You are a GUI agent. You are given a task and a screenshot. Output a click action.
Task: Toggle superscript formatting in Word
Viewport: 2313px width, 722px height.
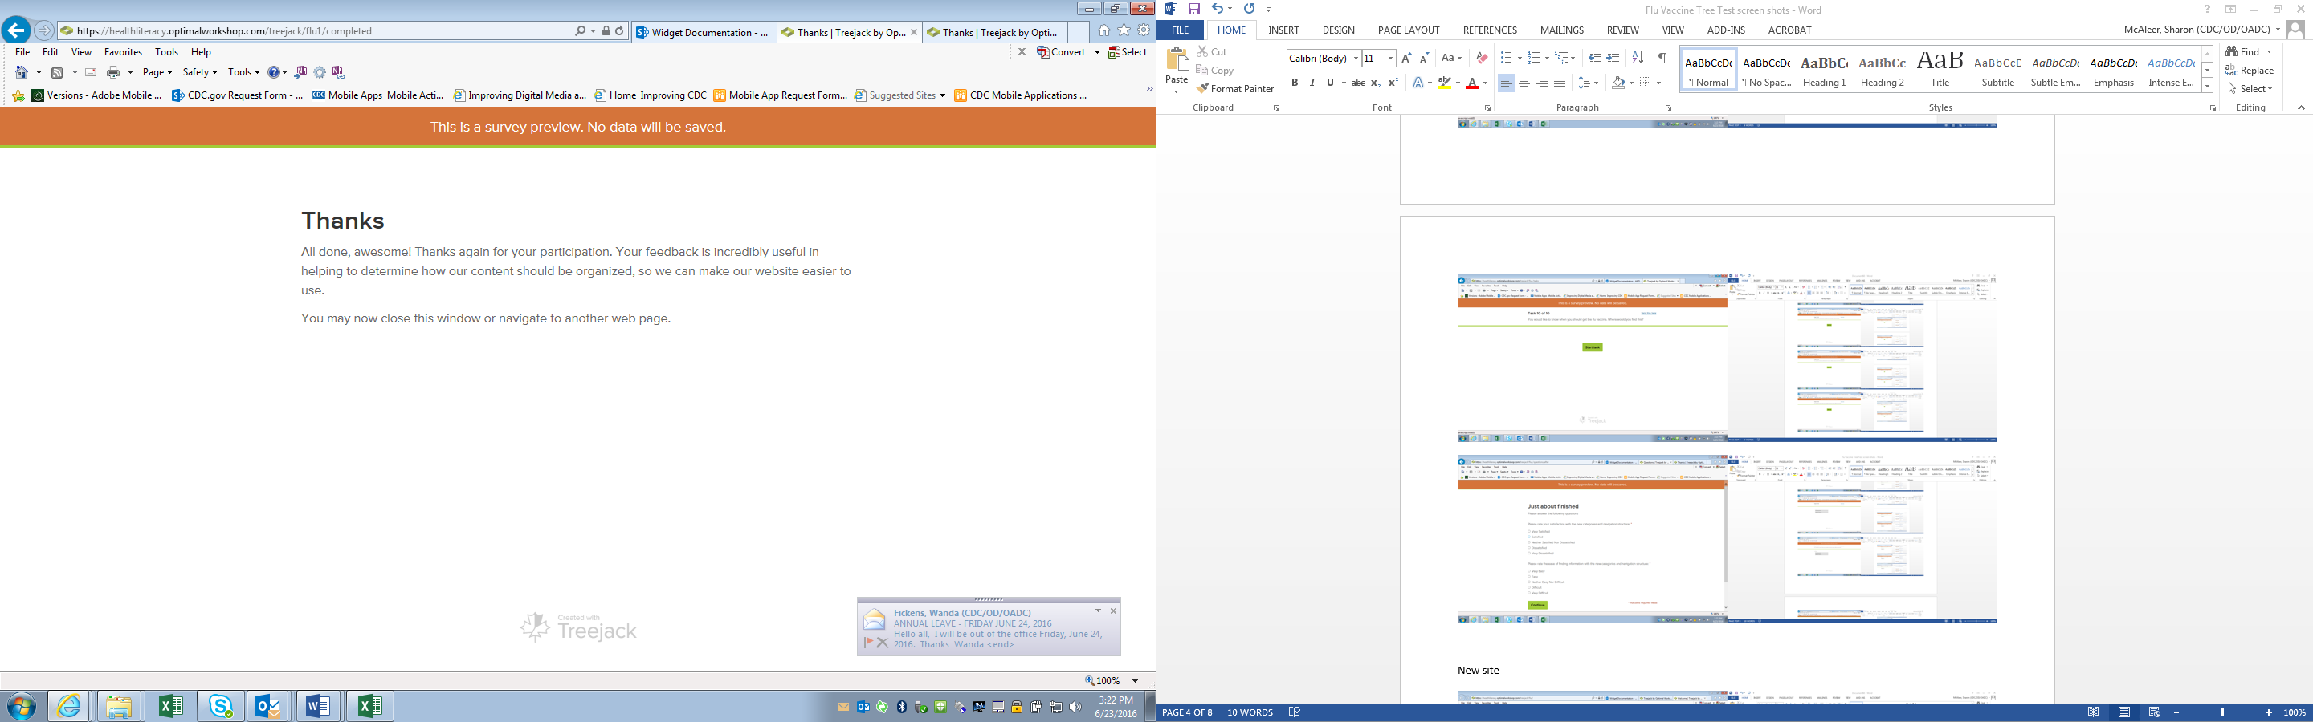click(x=1393, y=83)
